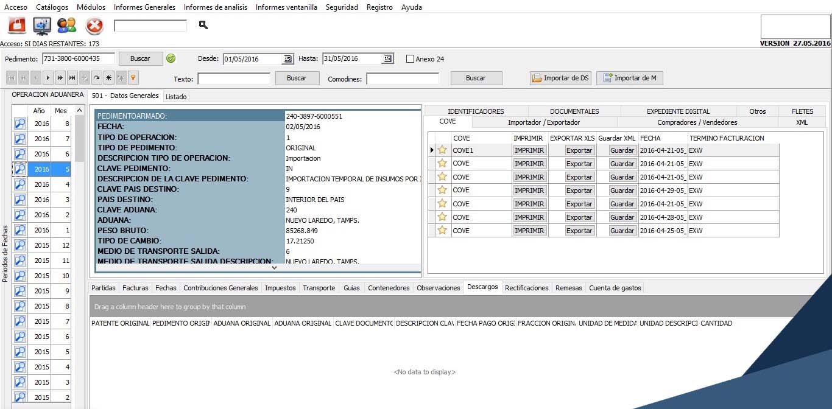This screenshot has height=409, width=832.
Task: Open magnifier icon for 2016 month 8
Action: [20, 124]
